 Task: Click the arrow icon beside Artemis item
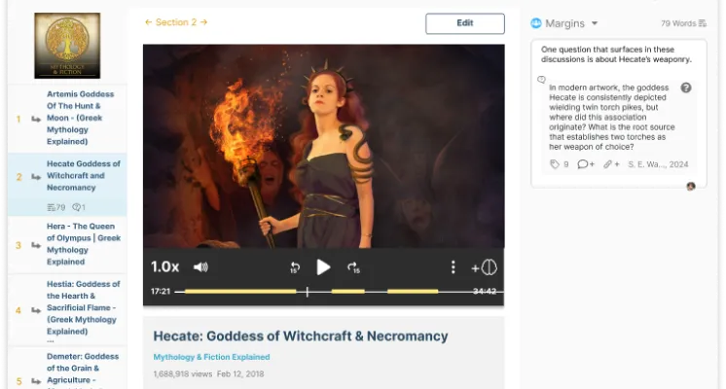(x=36, y=119)
